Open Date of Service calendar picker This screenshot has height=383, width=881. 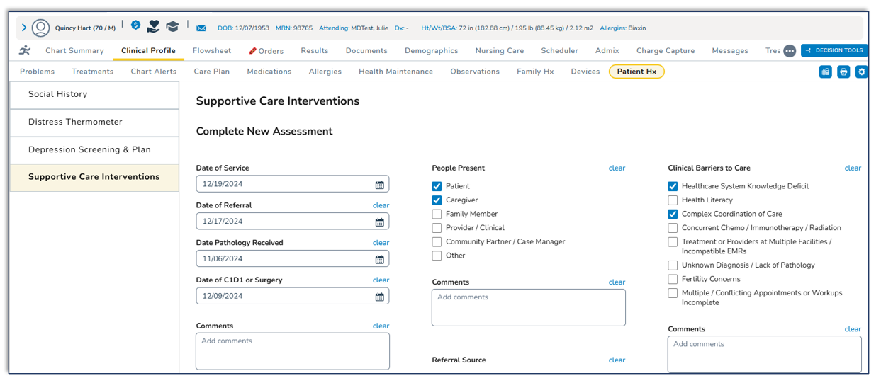380,184
